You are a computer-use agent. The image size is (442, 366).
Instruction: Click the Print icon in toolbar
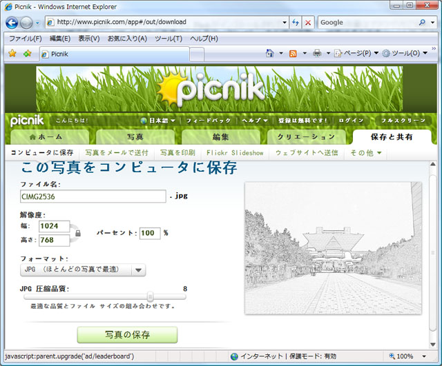click(x=317, y=53)
